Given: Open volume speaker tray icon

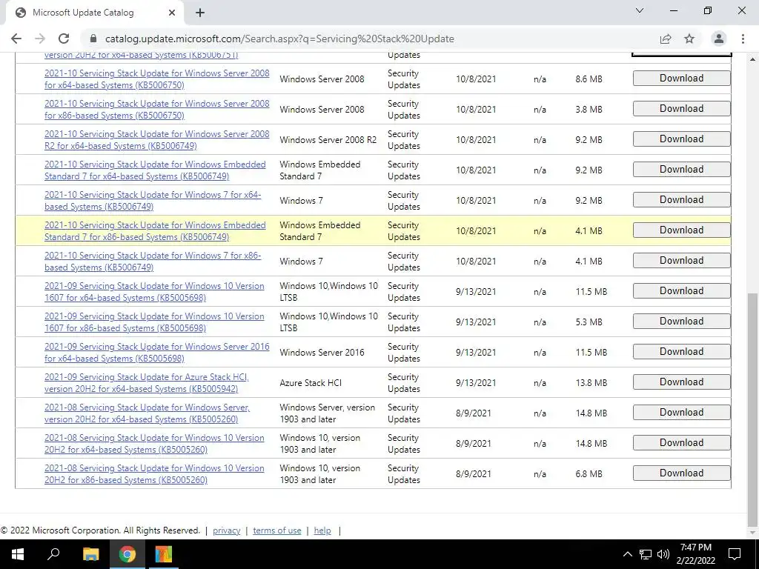Looking at the screenshot, I should [x=663, y=554].
